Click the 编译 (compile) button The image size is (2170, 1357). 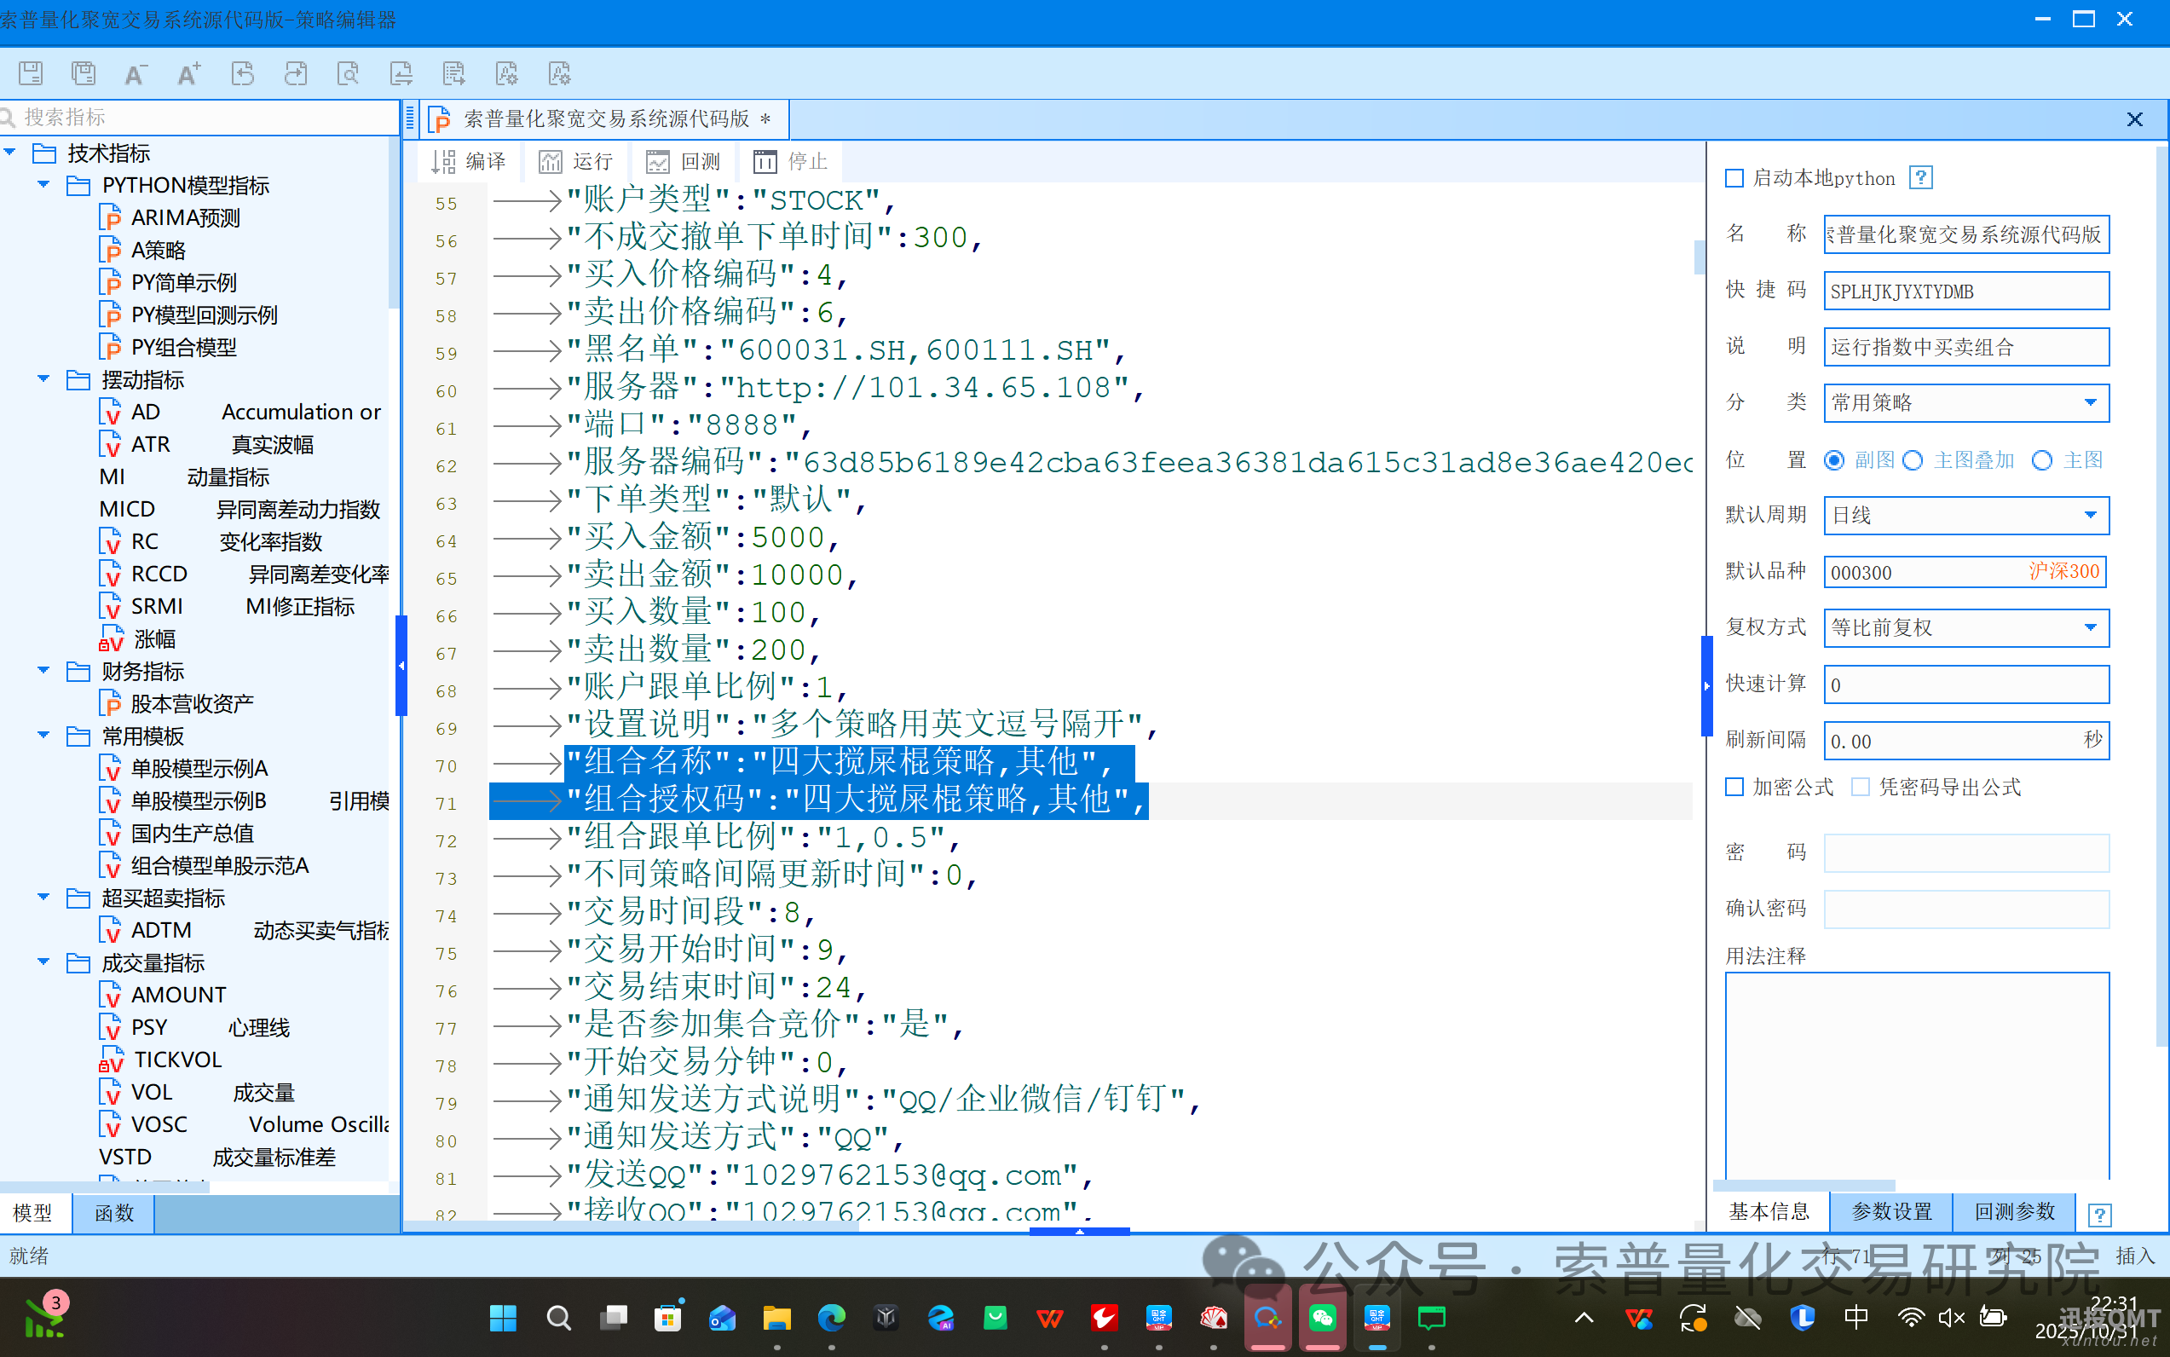coord(469,162)
